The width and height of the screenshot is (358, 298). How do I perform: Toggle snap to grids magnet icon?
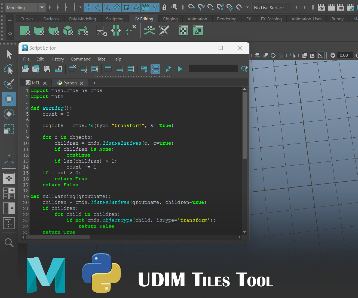[x=192, y=7]
